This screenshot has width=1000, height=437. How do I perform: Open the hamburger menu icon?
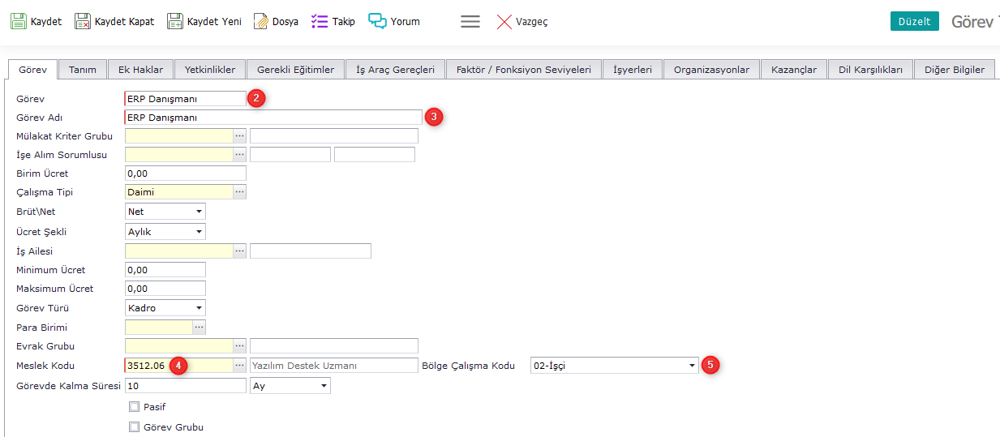[470, 22]
